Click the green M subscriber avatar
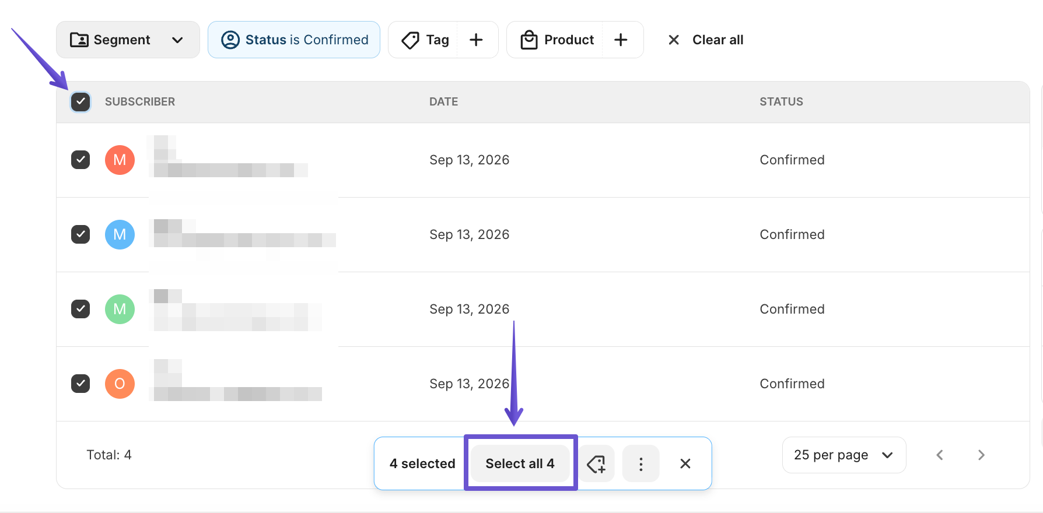The image size is (1043, 513). tap(120, 309)
